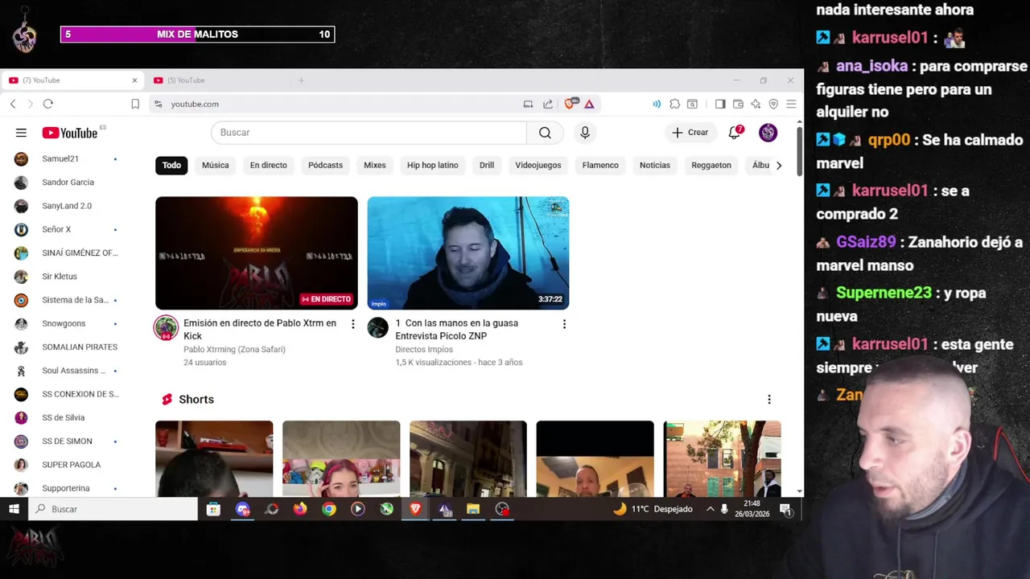Open the notifications bell
This screenshot has width=1030, height=579.
click(x=735, y=133)
